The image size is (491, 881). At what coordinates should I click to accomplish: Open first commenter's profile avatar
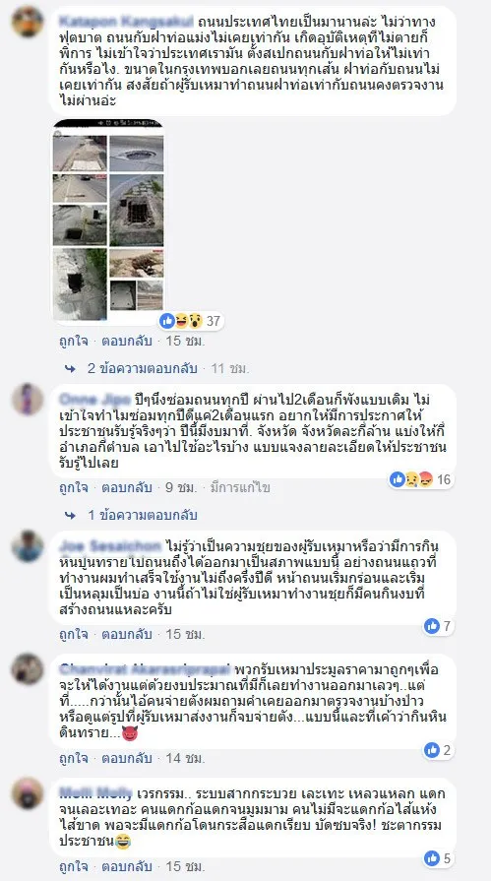tap(28, 23)
